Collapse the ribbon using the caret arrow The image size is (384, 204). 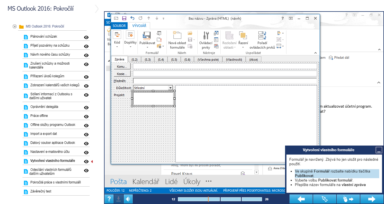click(315, 53)
